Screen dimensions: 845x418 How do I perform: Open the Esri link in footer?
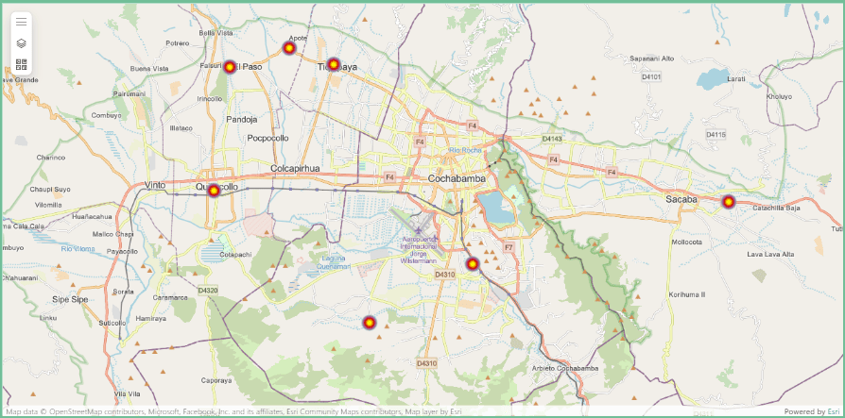coord(833,411)
